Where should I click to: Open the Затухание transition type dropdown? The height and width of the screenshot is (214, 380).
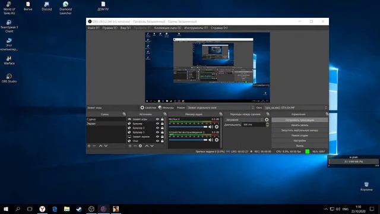(x=244, y=119)
